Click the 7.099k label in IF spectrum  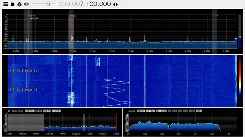click(89, 134)
